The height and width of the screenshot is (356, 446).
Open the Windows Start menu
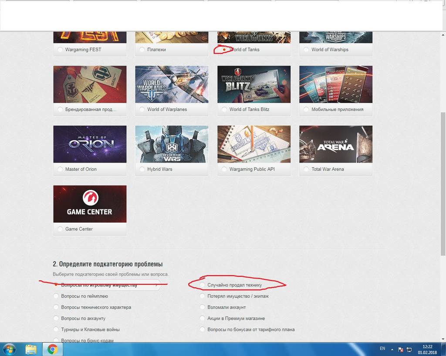coord(9,349)
